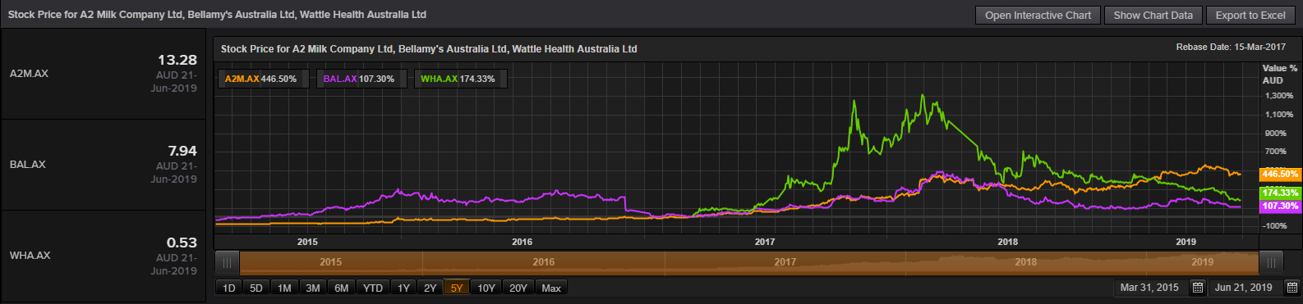The width and height of the screenshot is (1303, 304).
Task: Toggle the WHA.AX legend entry
Action: tap(460, 79)
